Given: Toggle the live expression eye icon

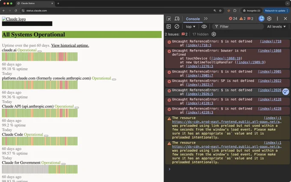Looking at the screenshot, I should click(204, 27).
